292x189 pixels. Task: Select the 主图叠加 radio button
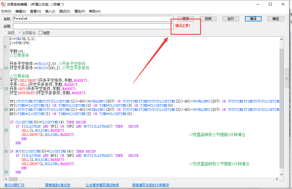(20, 33)
